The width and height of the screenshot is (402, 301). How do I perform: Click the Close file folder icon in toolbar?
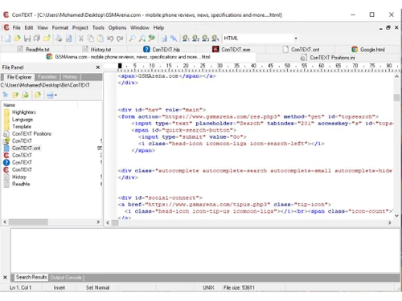47,39
